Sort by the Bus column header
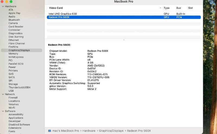 [x=178, y=8]
